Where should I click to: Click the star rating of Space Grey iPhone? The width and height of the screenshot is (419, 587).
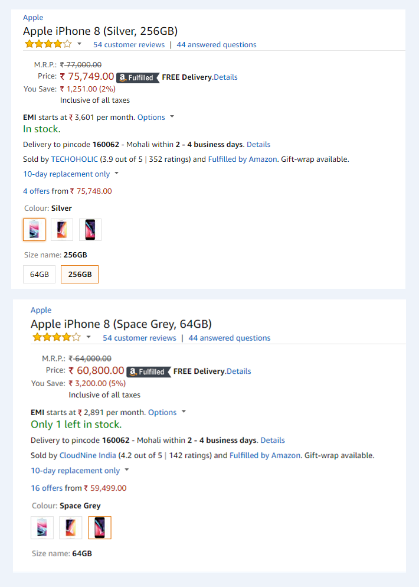point(57,338)
